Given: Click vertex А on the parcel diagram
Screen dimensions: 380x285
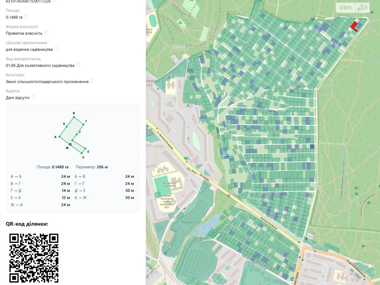Looking at the screenshot, I should tap(60, 137).
